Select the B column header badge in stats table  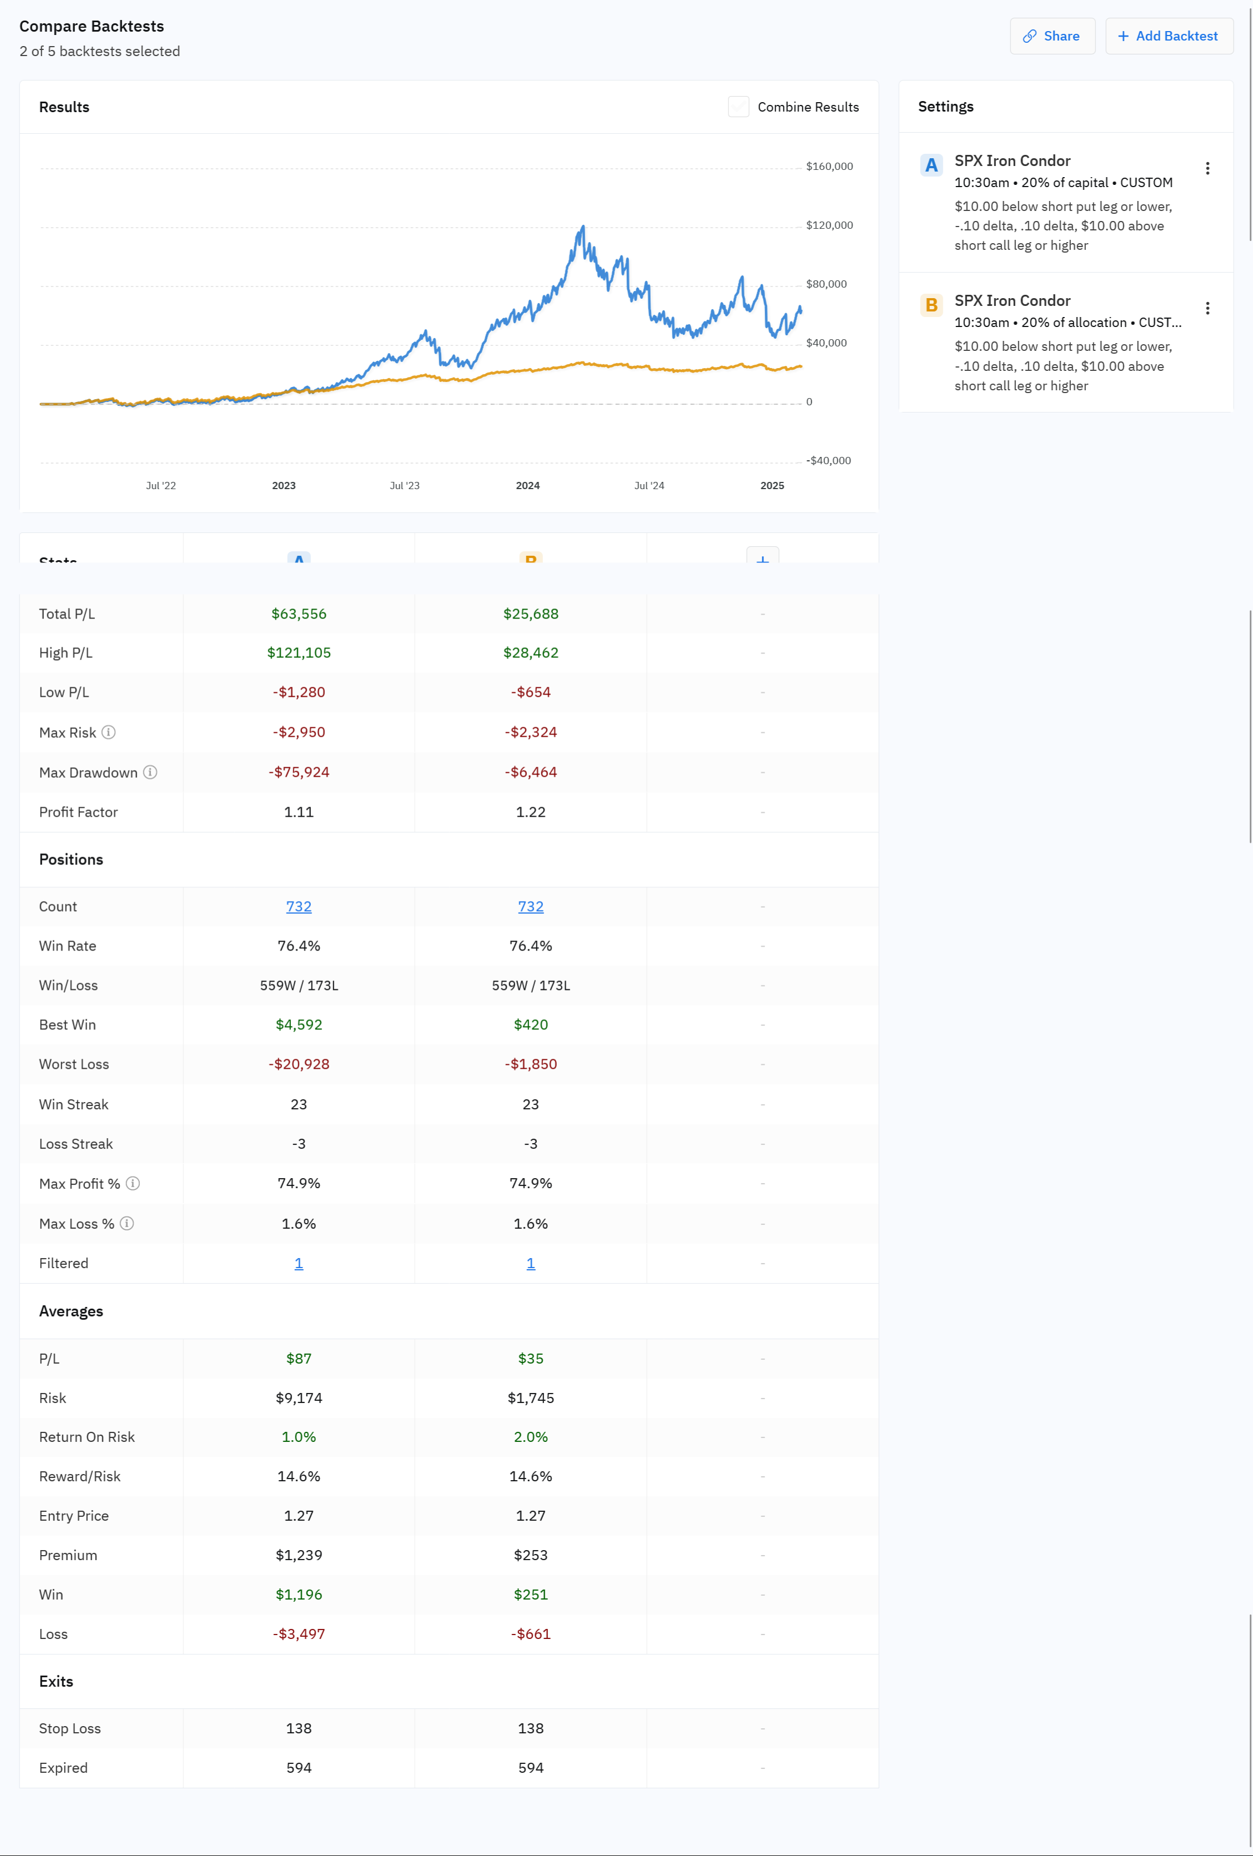click(x=530, y=560)
